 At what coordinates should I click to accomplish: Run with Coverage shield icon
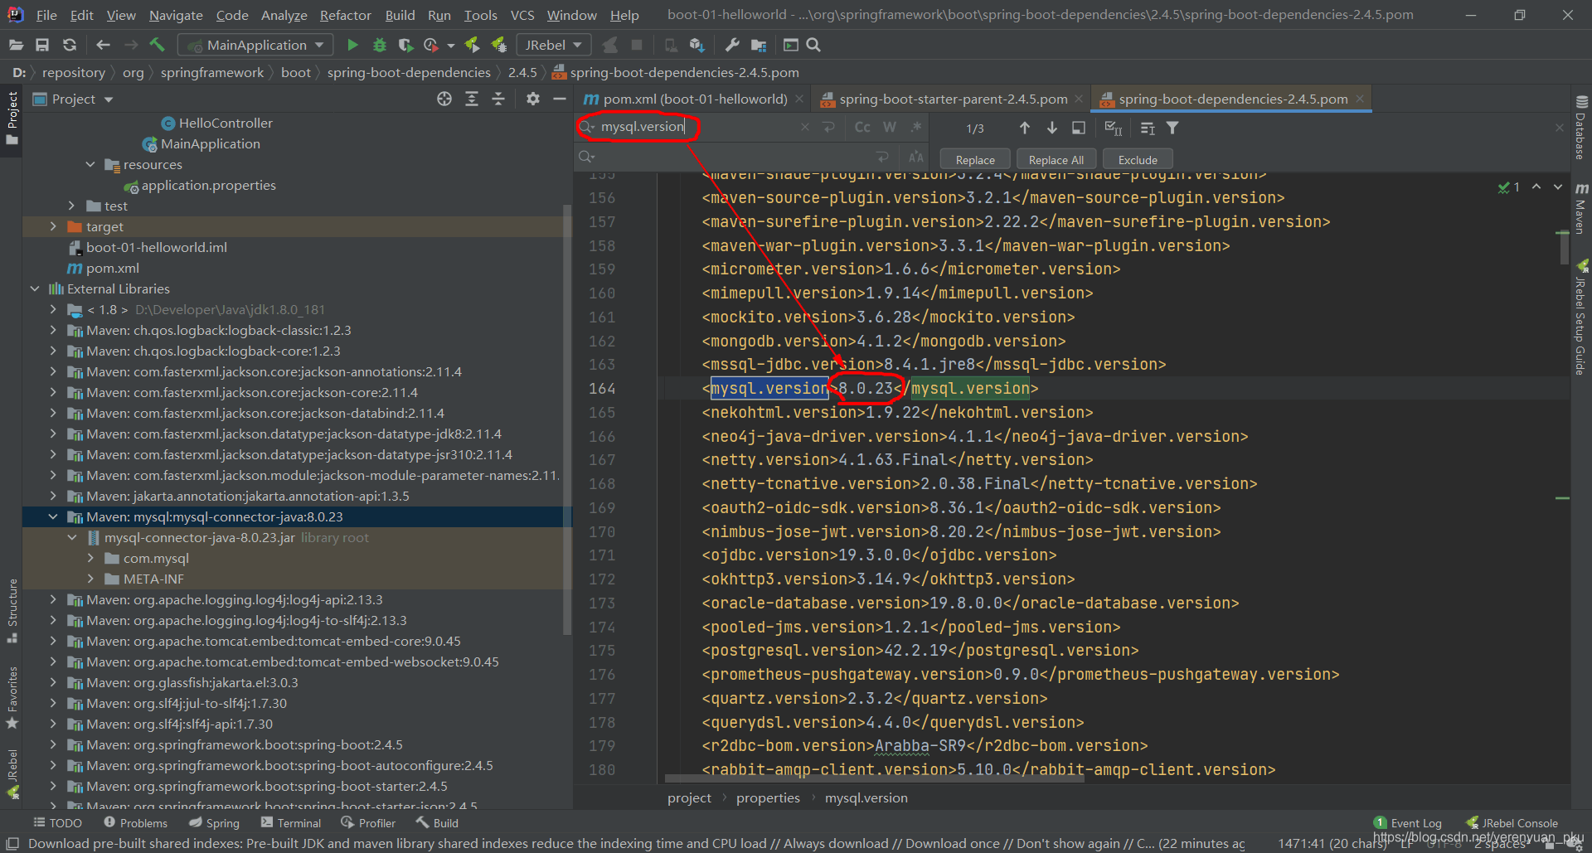coord(405,45)
